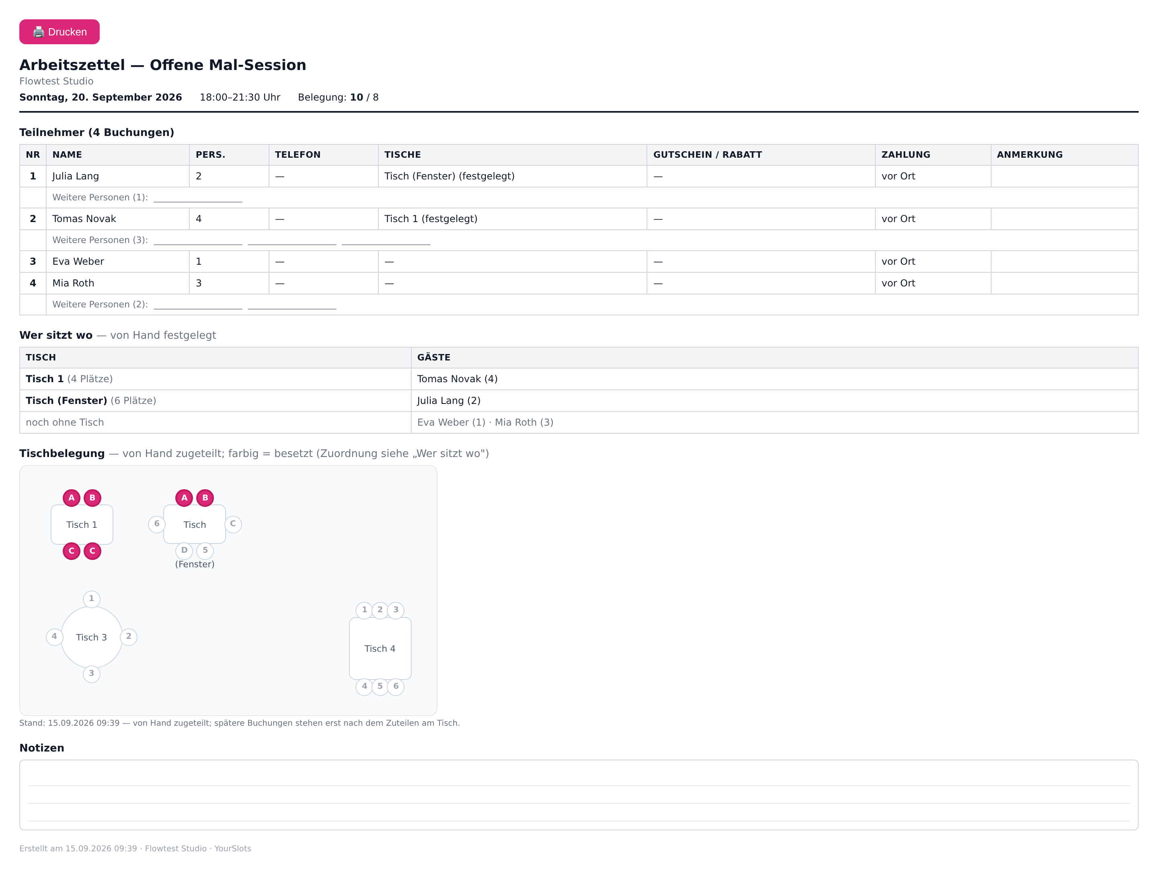1158x873 pixels.
Task: Click 'Tomas Novak (4)' in Gäste column
Action: (x=457, y=379)
